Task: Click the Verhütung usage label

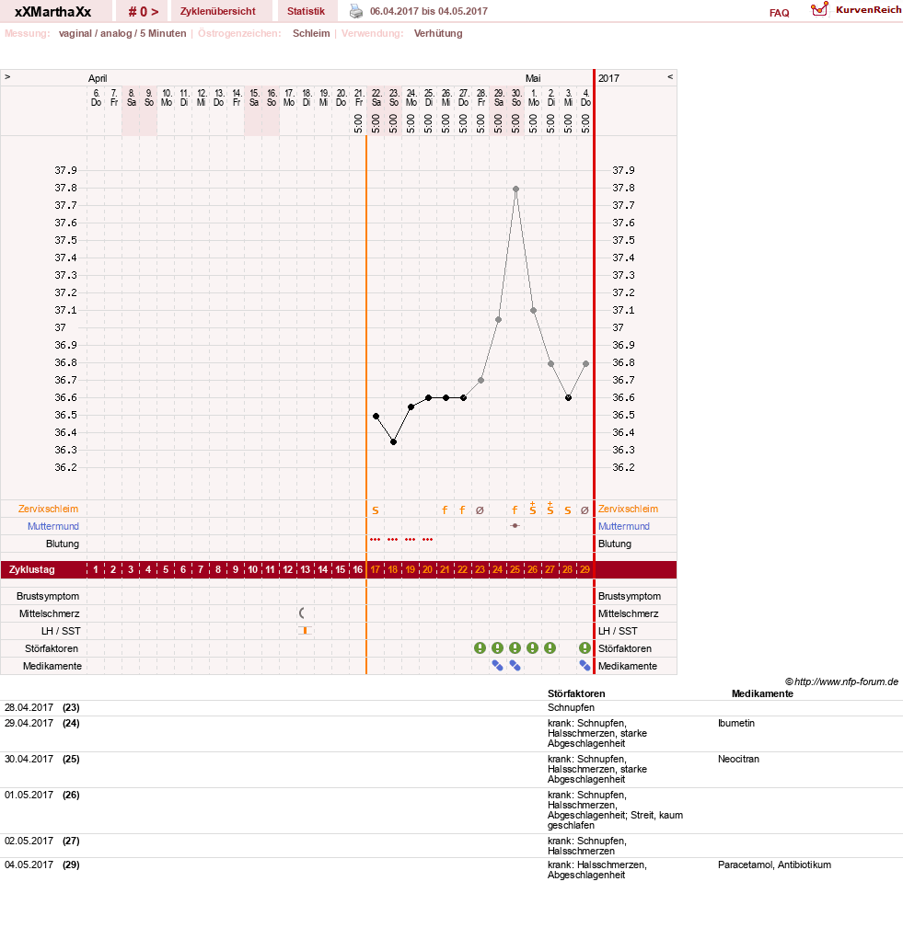Action: pos(438,33)
